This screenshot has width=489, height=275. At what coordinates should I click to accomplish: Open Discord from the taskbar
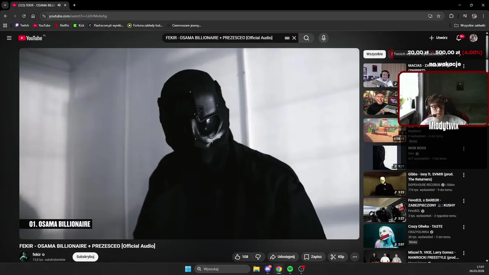pos(268,269)
